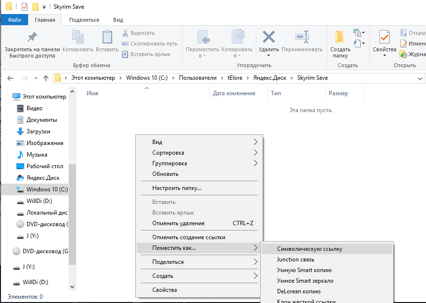Choose Junction связь in submenu
The width and height of the screenshot is (426, 303).
[x=327, y=260]
